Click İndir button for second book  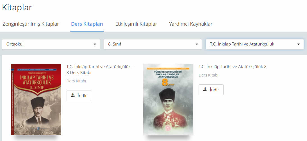[211, 90]
